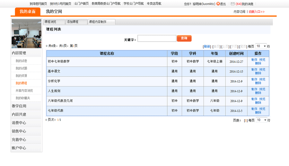The image size is (289, 166).
Task: Switch to the 添加课程 tab
Action: click(76, 22)
